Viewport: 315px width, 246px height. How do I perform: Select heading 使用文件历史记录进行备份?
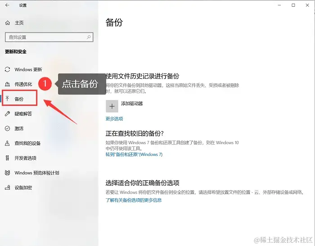tap(142, 76)
